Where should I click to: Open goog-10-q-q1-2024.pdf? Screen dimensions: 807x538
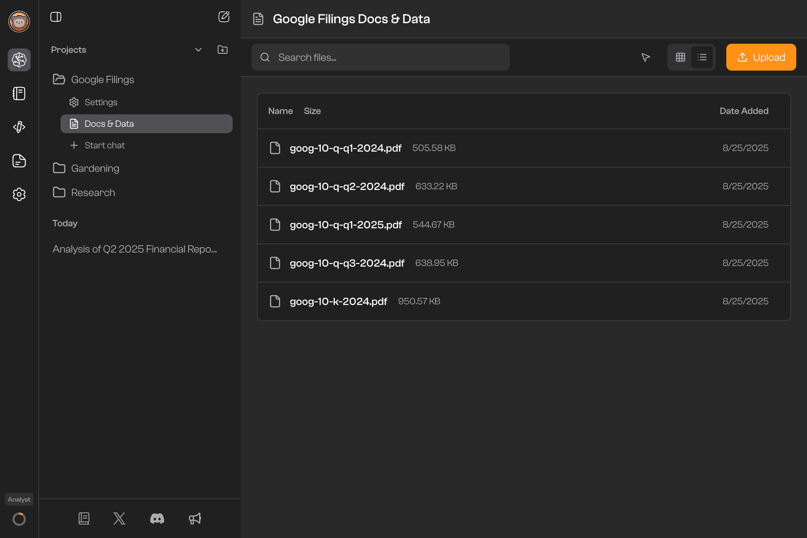346,148
